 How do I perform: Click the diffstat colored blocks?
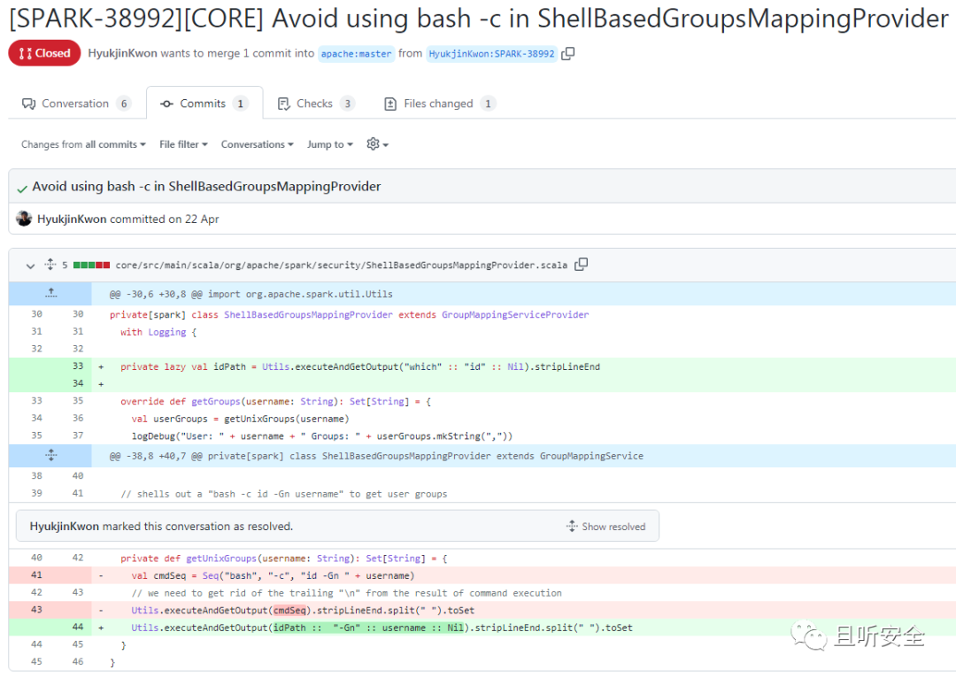(x=91, y=266)
